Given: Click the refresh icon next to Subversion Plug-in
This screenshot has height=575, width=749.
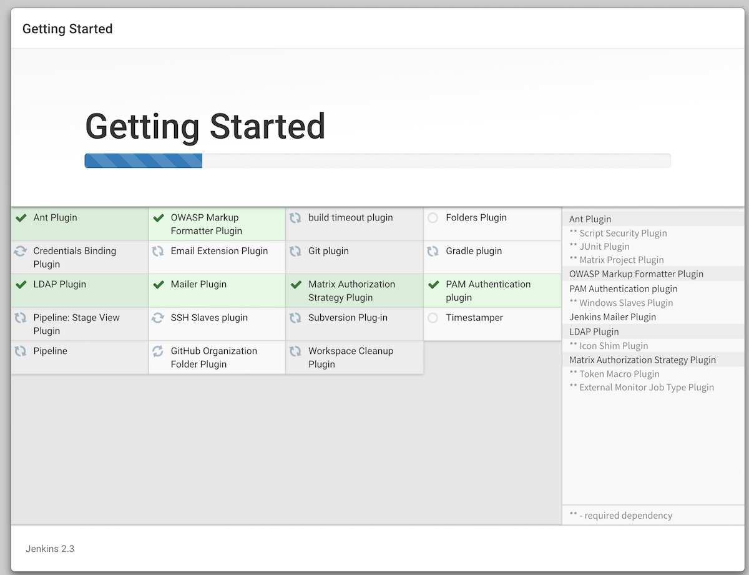Looking at the screenshot, I should click(295, 318).
